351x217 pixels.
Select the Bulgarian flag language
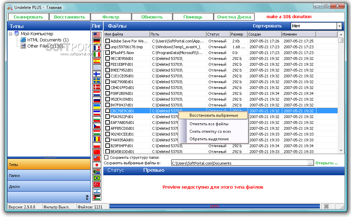click(97, 119)
